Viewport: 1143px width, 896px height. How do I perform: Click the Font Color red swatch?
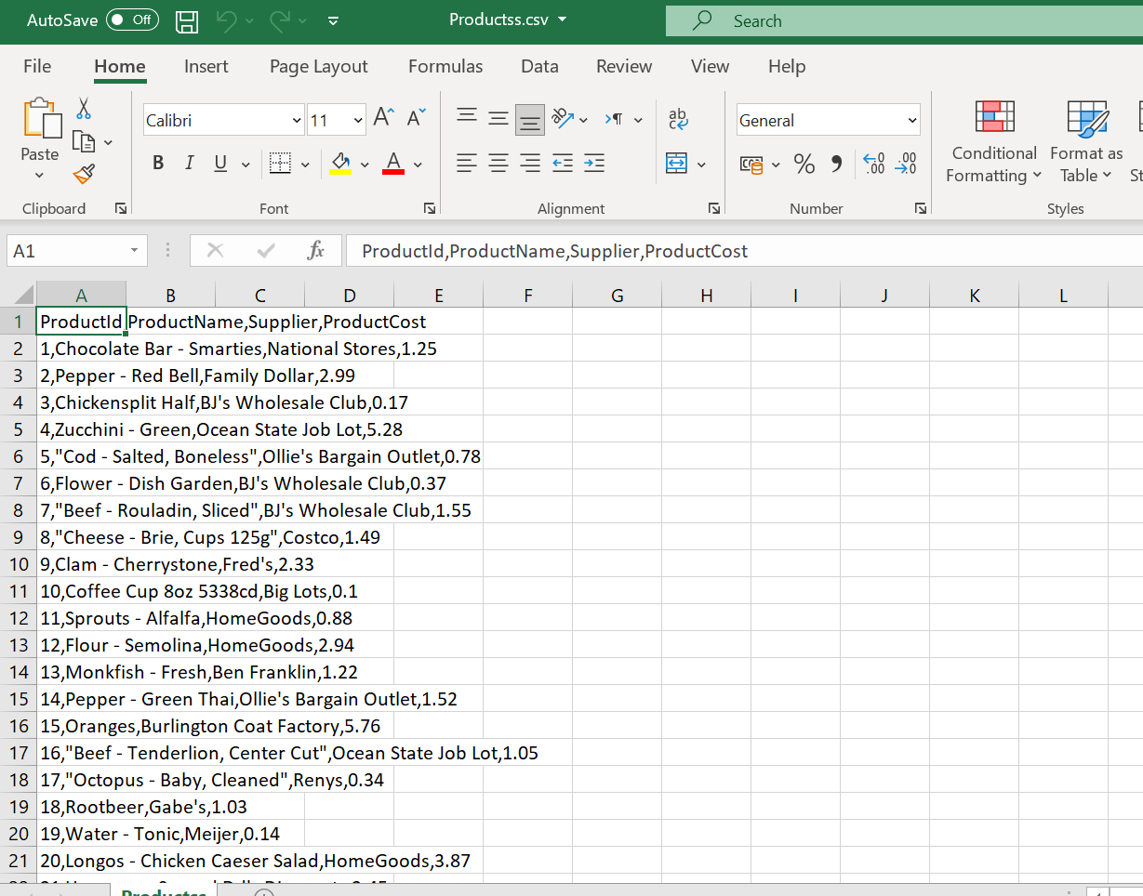tap(393, 170)
